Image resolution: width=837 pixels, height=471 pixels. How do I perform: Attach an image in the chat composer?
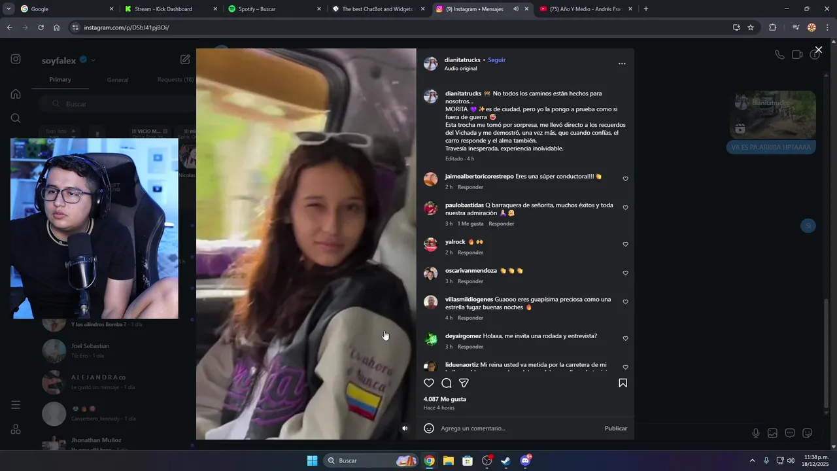[772, 433]
